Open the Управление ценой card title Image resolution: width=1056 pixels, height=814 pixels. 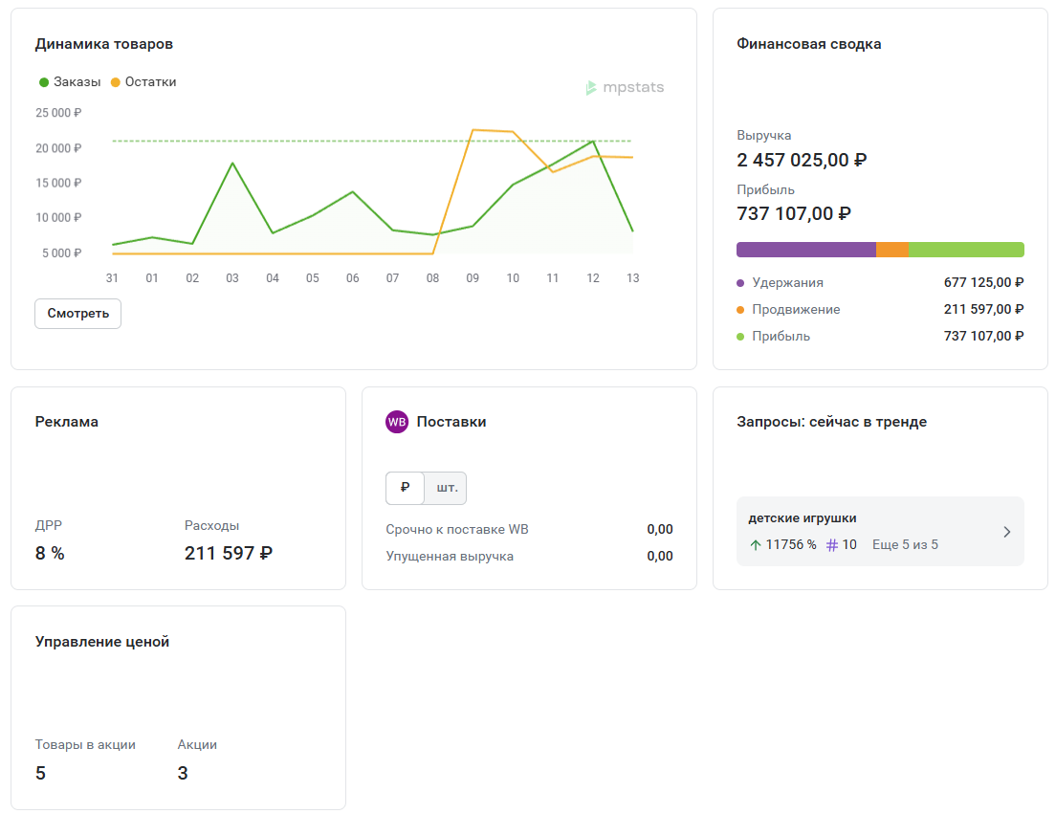click(x=102, y=642)
